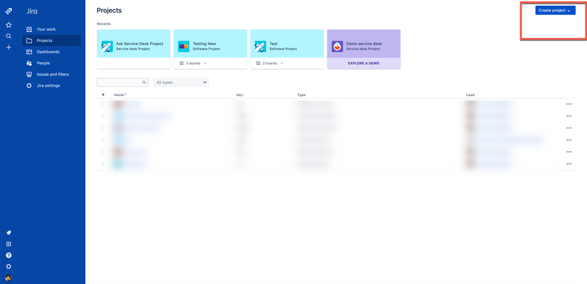The width and height of the screenshot is (587, 284).
Task: Open more actions menu for third project row
Action: click(x=569, y=128)
